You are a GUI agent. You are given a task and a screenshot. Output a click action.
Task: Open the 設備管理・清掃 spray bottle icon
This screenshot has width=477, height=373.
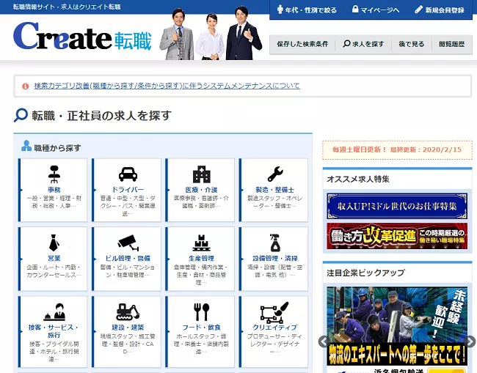coord(275,243)
